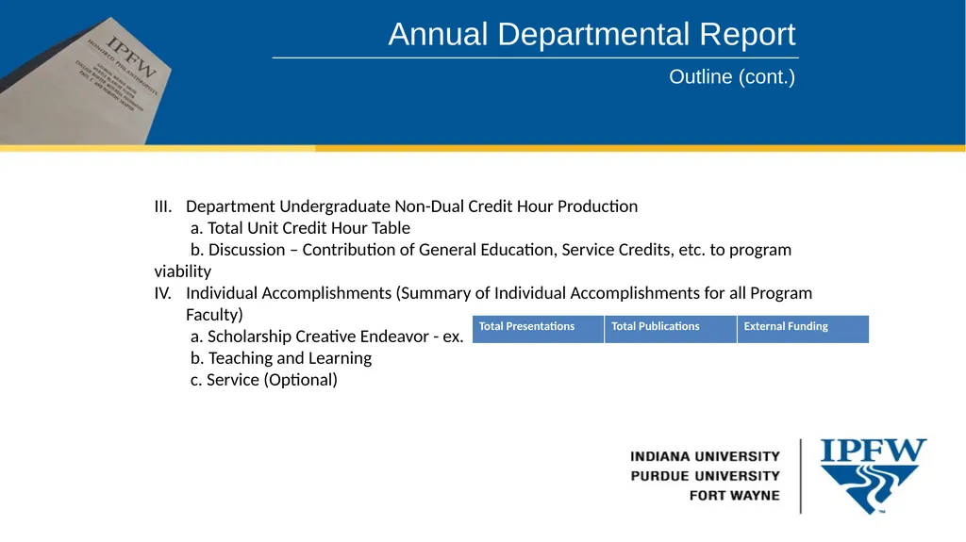
Task: Click 'b. Teaching and Learning'
Action: 281,358
